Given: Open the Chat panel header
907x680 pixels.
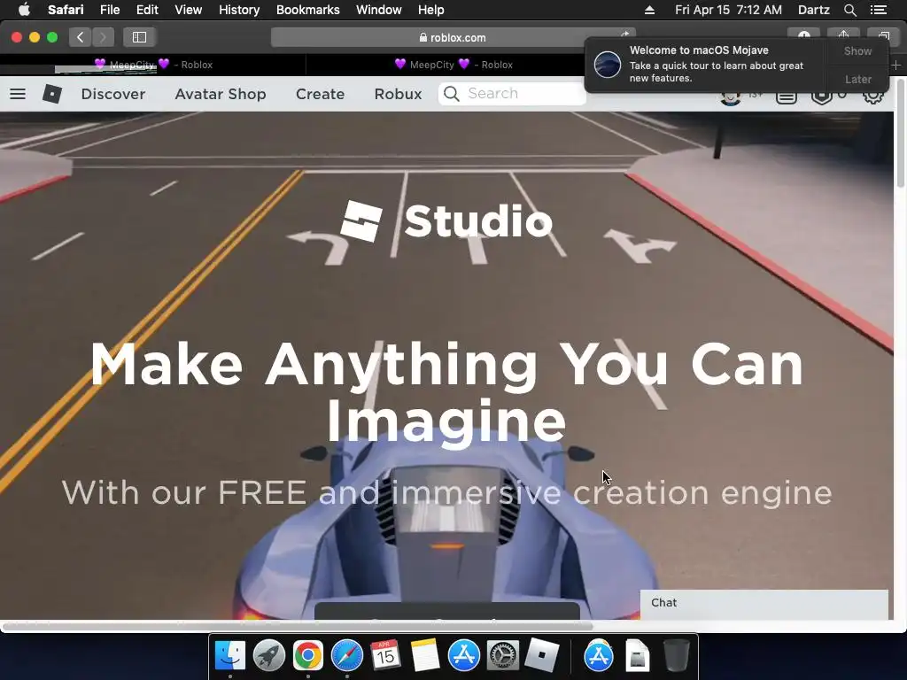Looking at the screenshot, I should pyautogui.click(x=764, y=603).
